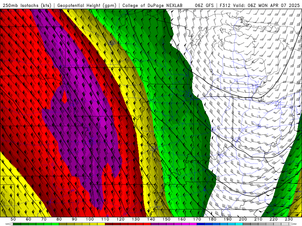Select the 120 value on the legend

click(x=120, y=219)
